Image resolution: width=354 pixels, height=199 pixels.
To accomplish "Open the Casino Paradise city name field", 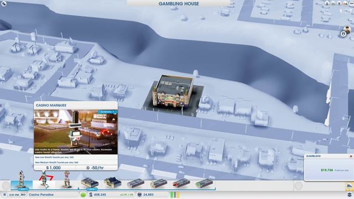I will click(53, 195).
